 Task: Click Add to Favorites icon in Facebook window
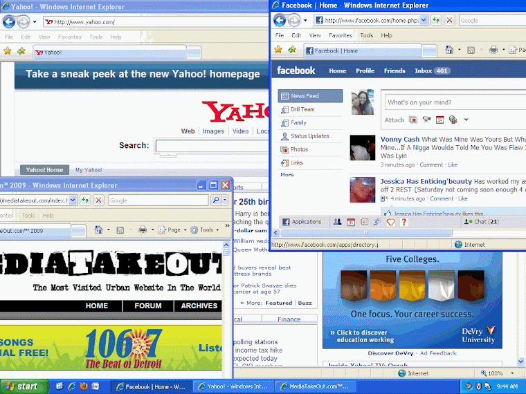[x=292, y=50]
